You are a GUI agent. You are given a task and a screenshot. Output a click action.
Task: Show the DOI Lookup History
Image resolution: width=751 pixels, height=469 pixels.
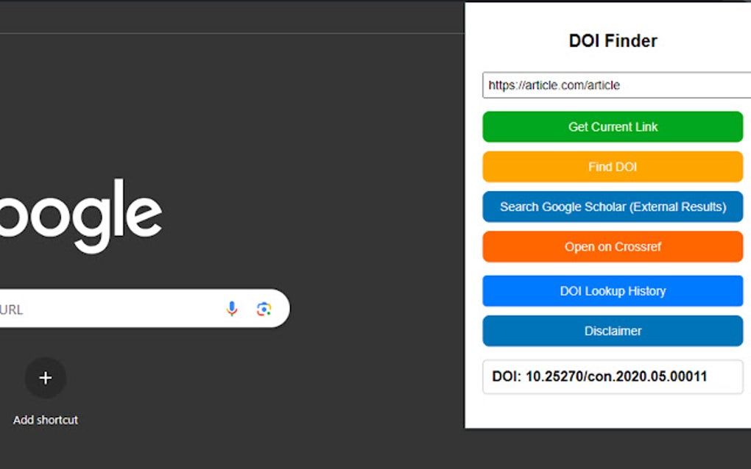click(x=613, y=291)
